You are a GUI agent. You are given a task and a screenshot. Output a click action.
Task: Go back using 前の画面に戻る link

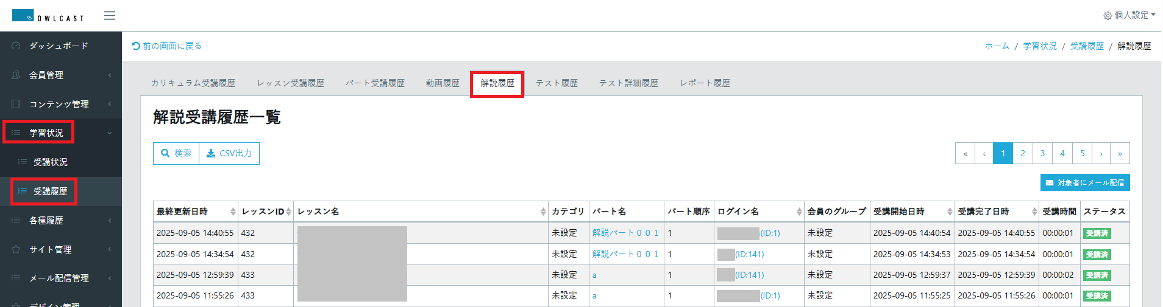click(167, 46)
